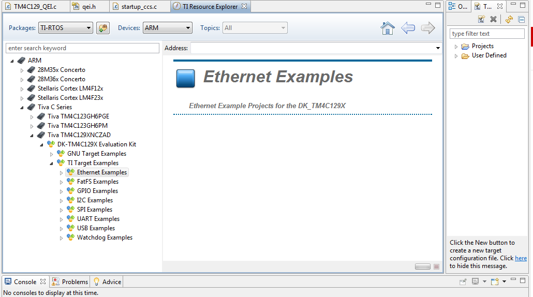Click the Collapse All icon in target panel
Viewport: 533px width, 297px height.
(521, 19)
